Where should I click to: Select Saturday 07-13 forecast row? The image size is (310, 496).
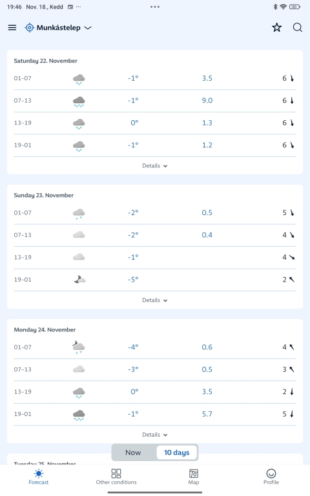click(155, 101)
